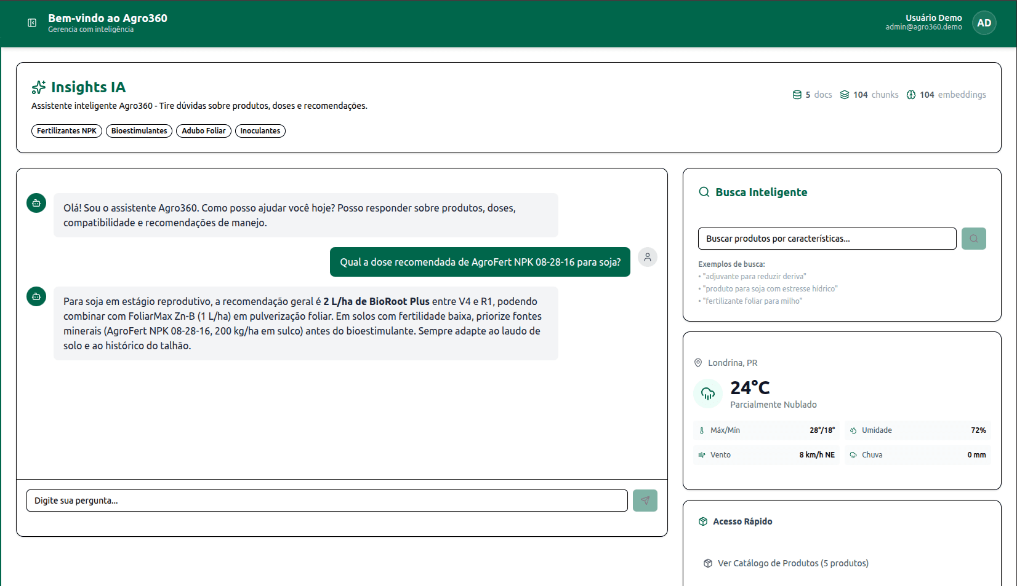
Task: Click the thermometer icon next to Máx/Mín
Action: [x=702, y=430]
